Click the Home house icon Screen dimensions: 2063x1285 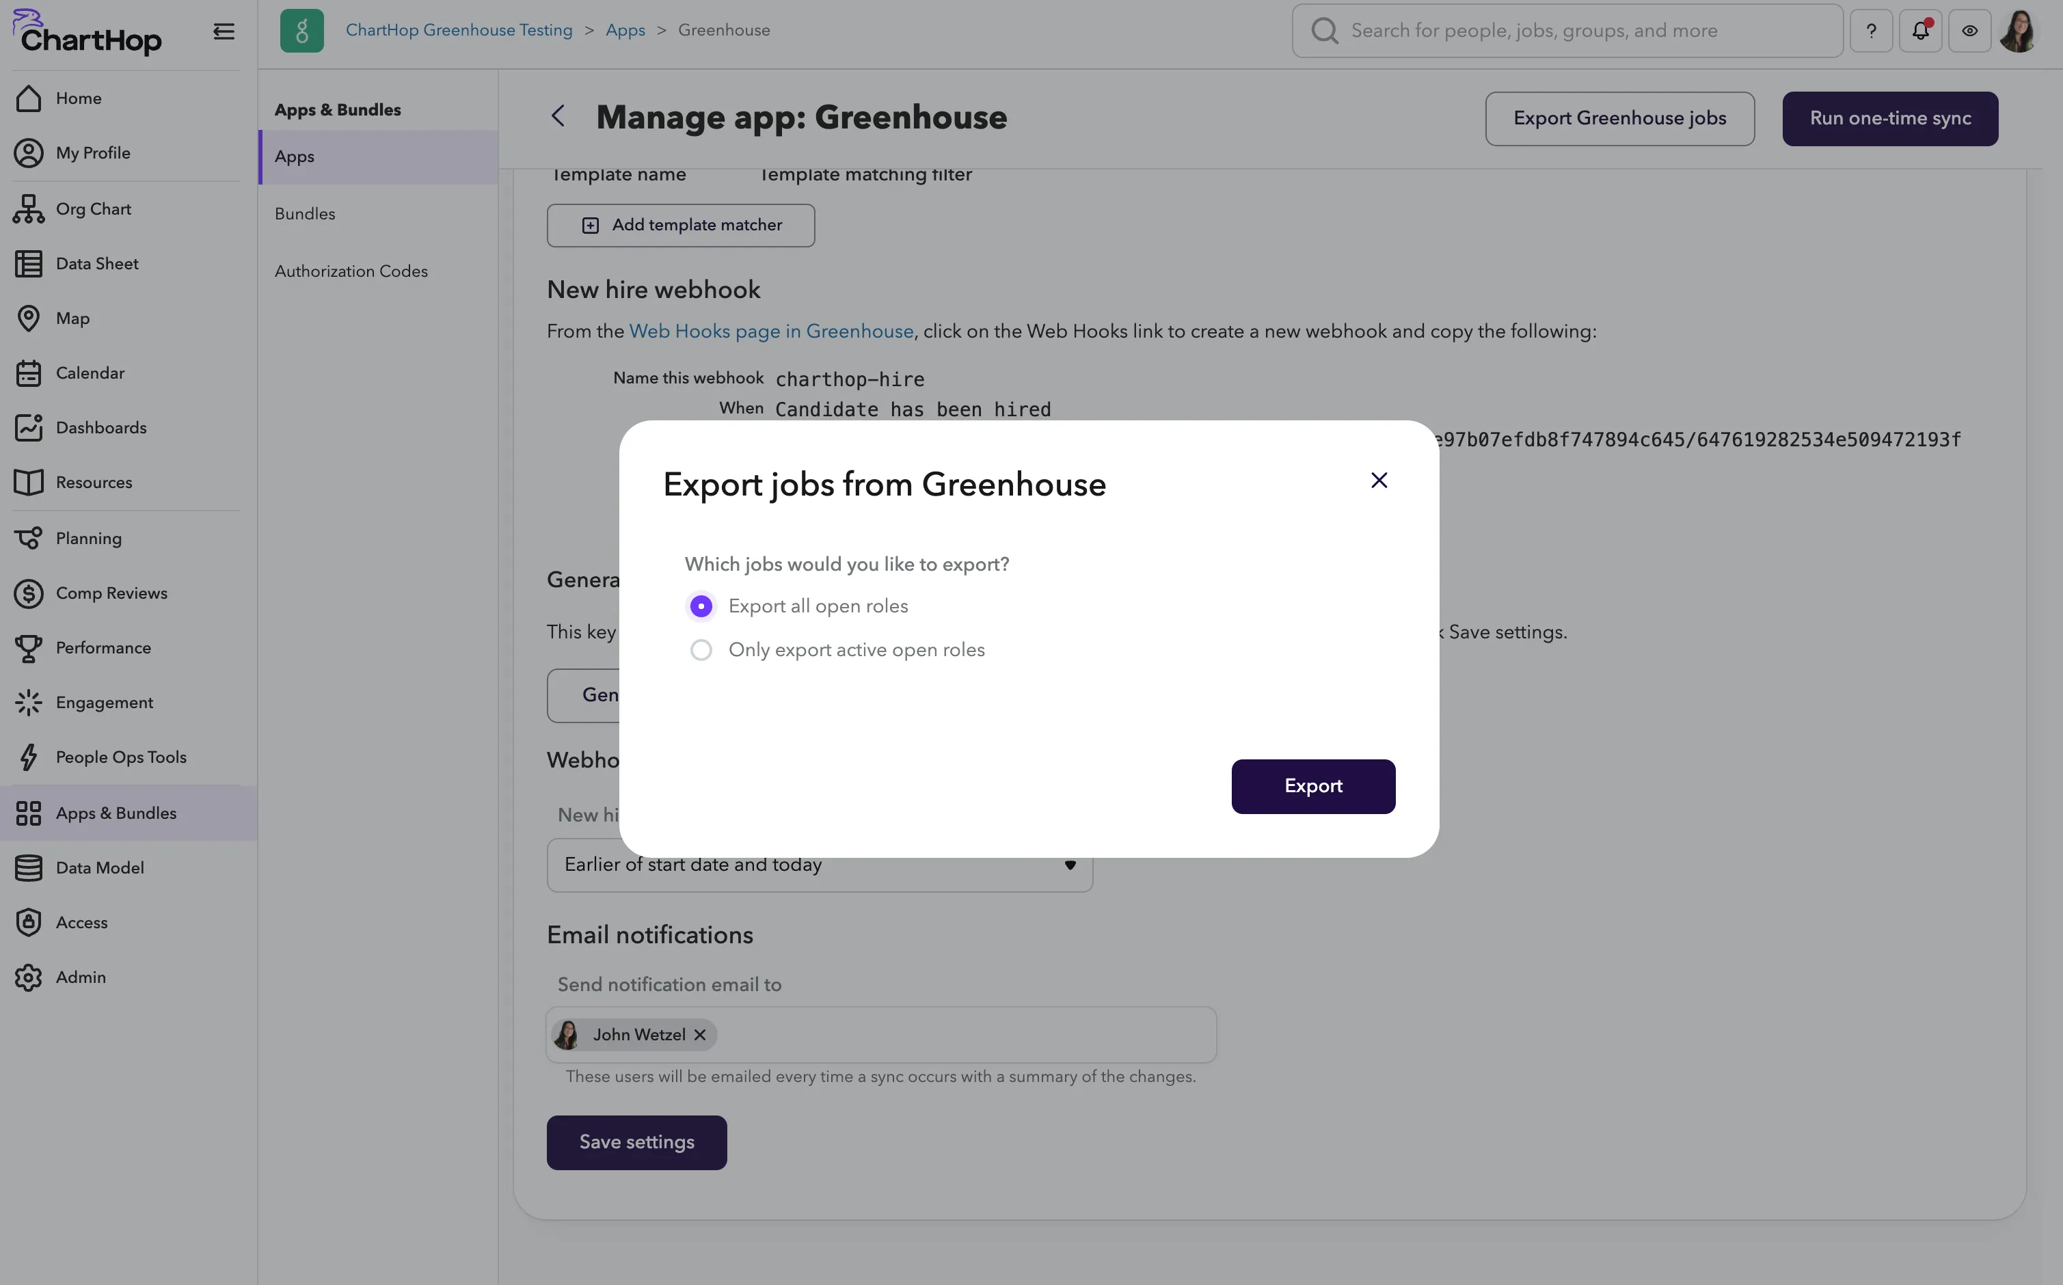click(x=29, y=98)
